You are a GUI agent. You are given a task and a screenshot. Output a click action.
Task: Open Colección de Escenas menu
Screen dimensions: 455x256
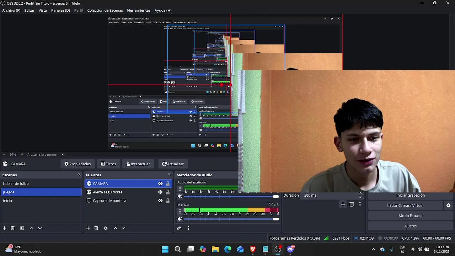pyautogui.click(x=105, y=10)
